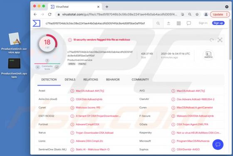Open the dropdown icon at tab bar right

click(x=227, y=7)
